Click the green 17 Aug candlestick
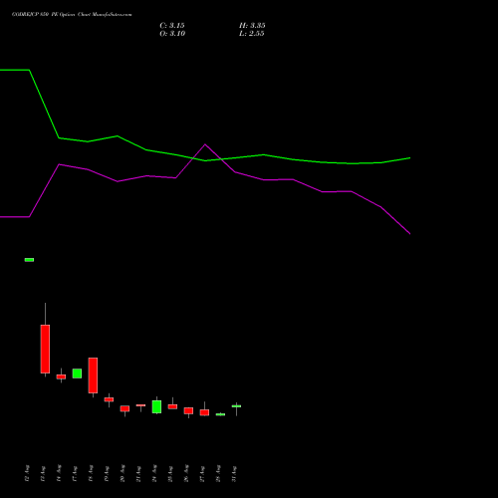This screenshot has height=498, width=498. click(x=77, y=373)
